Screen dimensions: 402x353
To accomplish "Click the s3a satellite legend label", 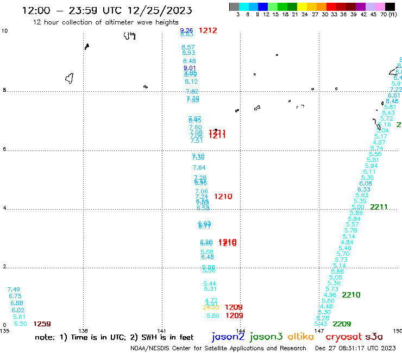I will tap(374, 337).
